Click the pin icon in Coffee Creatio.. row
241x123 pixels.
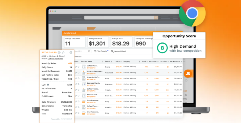76,90
